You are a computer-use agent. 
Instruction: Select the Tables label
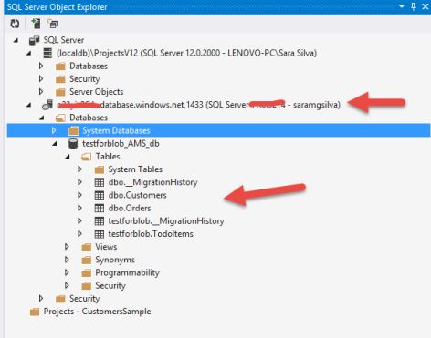coord(108,157)
